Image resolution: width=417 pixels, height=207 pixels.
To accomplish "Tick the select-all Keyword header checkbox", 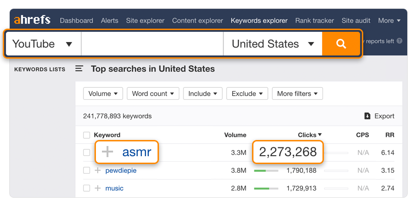I will [x=87, y=135].
